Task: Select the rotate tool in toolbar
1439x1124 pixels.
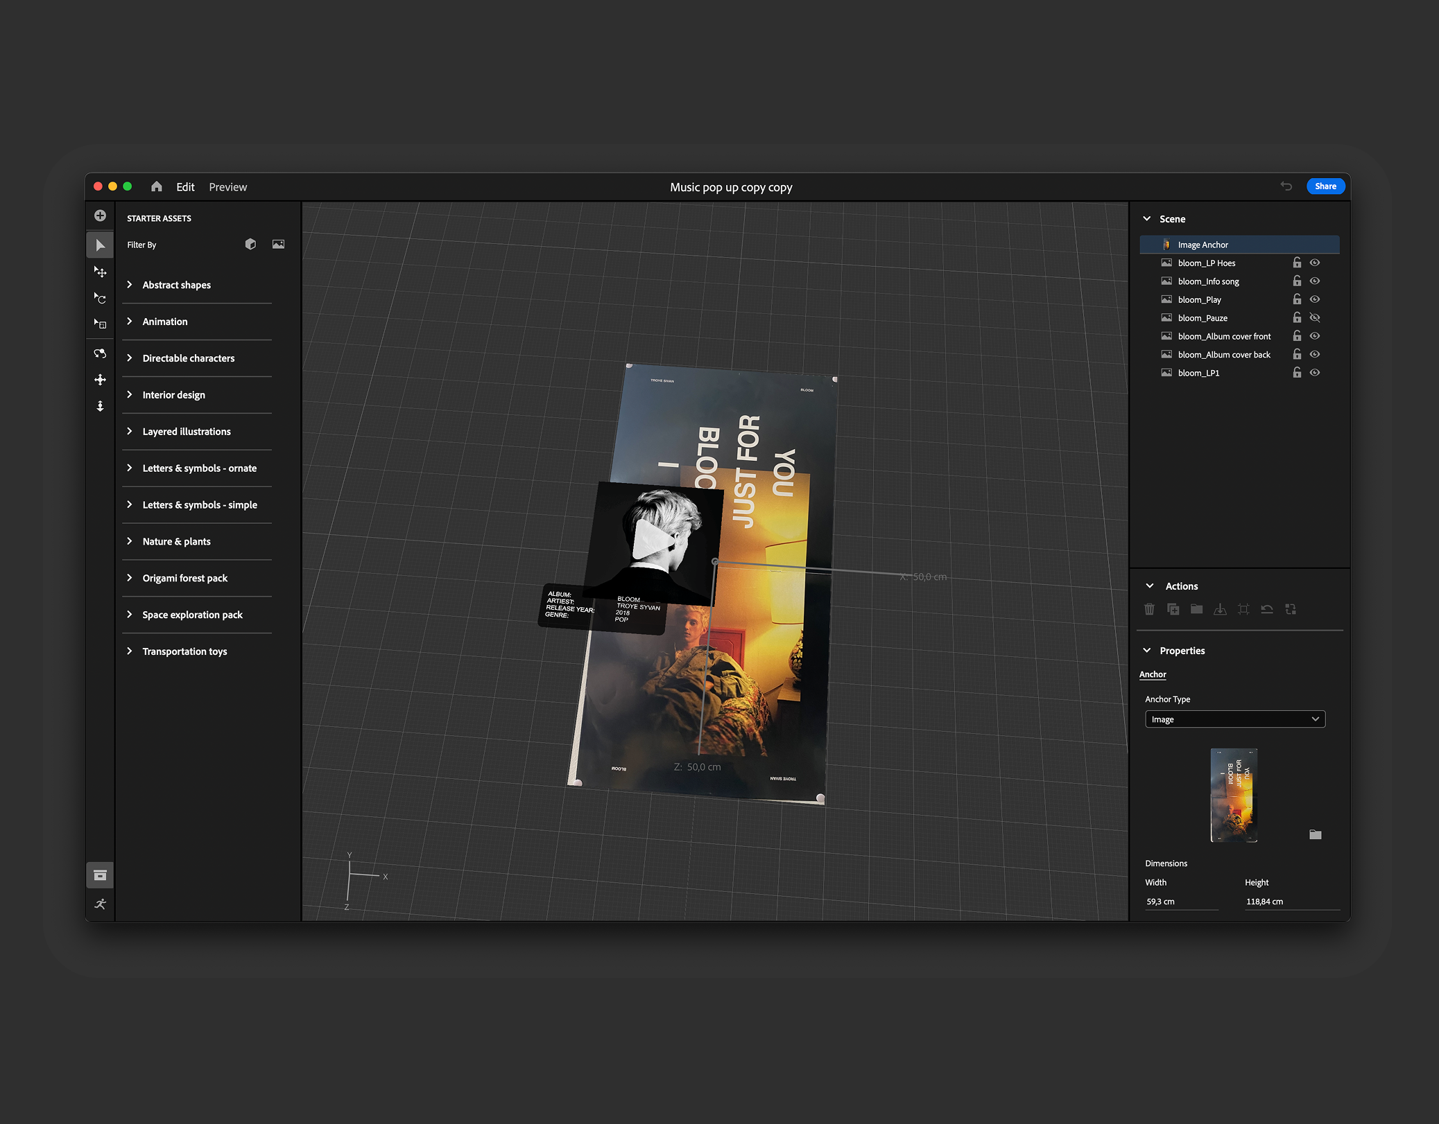Action: pyautogui.click(x=100, y=298)
